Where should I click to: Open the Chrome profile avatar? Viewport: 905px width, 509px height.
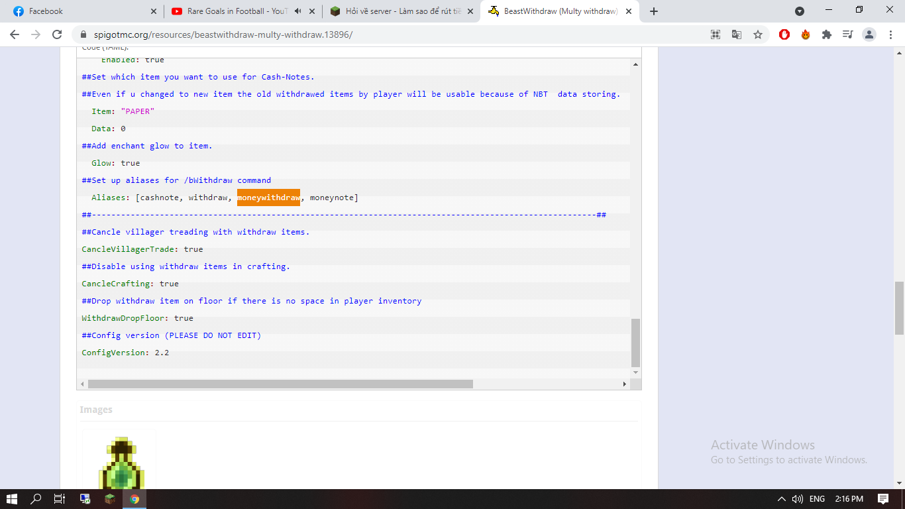point(869,34)
